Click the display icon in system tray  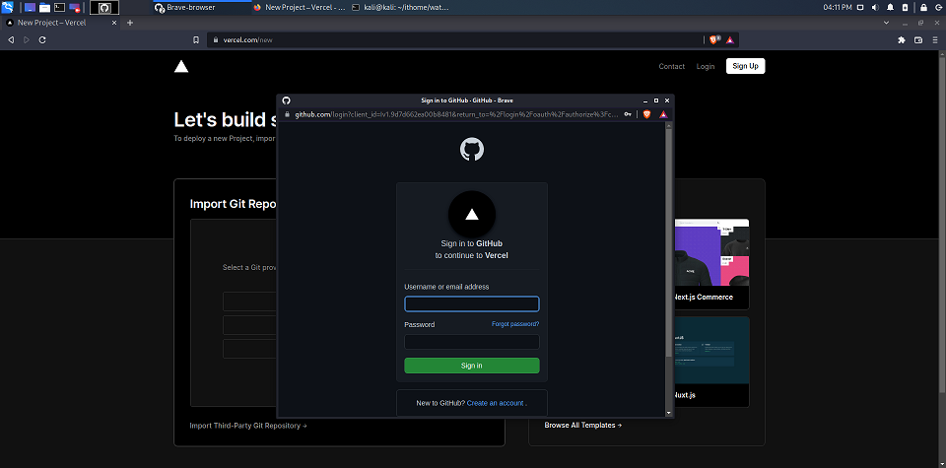(860, 7)
